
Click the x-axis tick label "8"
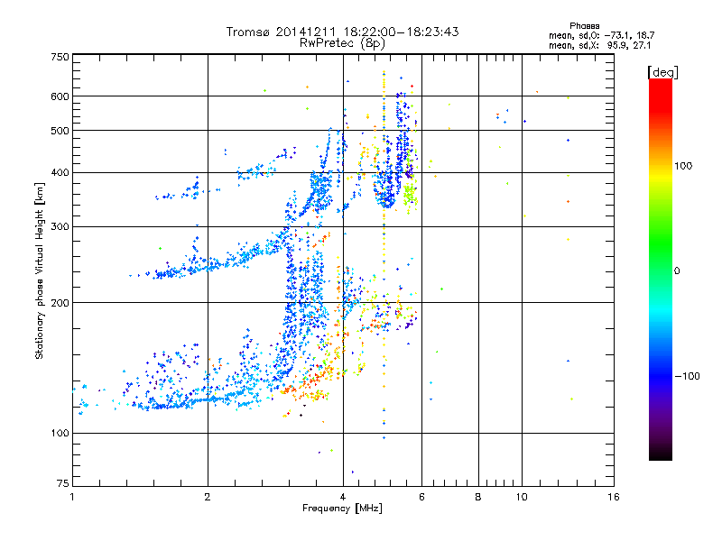[478, 497]
